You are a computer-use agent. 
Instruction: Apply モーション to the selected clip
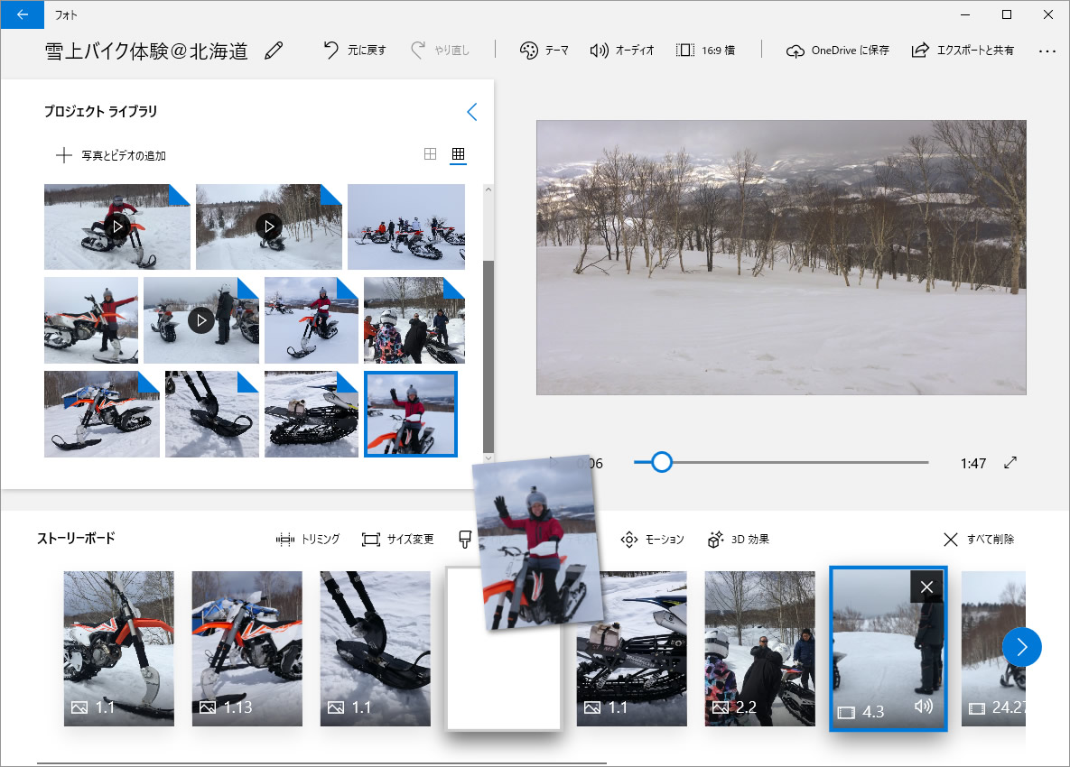(652, 540)
